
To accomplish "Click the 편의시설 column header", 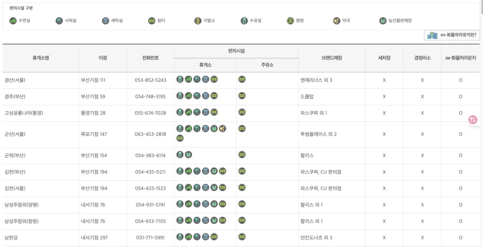I will tap(236, 51).
